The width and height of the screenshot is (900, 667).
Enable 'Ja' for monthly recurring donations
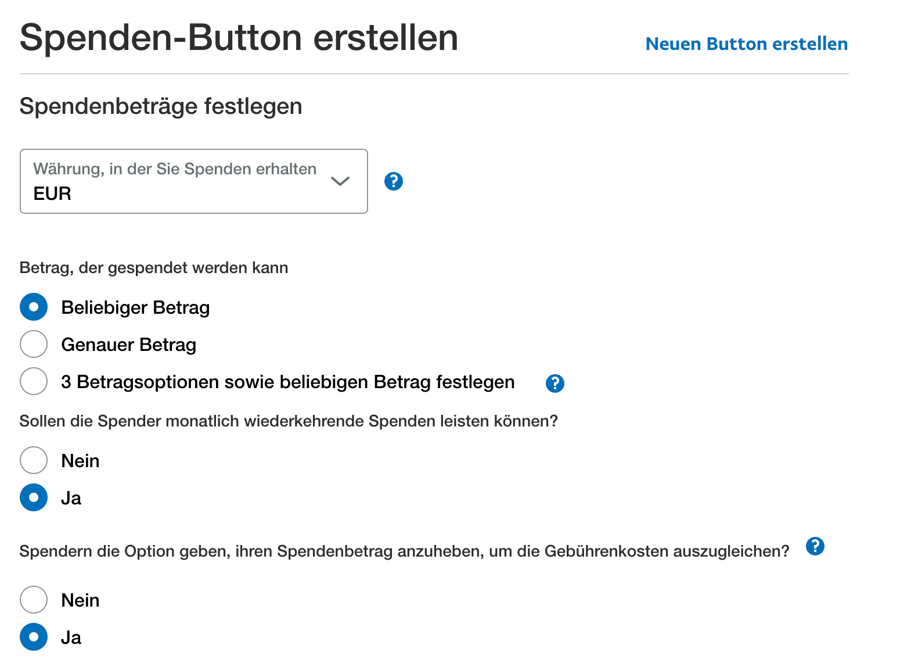[x=34, y=498]
